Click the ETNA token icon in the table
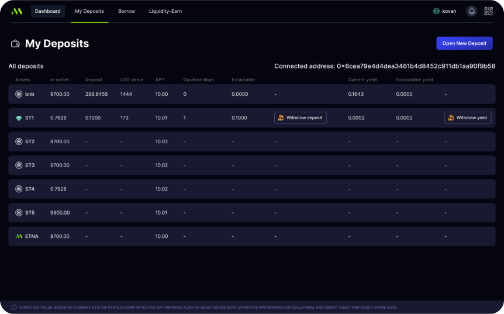This screenshot has width=504, height=314. (19, 236)
